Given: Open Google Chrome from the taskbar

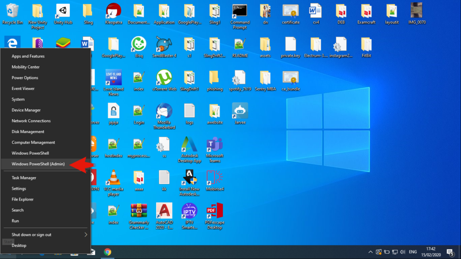Looking at the screenshot, I should (x=108, y=252).
